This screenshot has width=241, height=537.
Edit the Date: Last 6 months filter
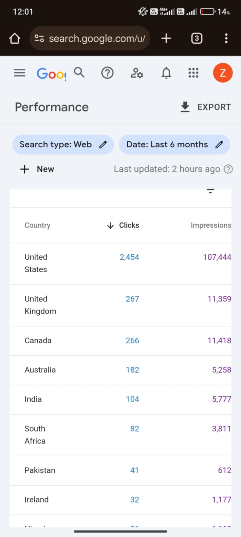[x=175, y=144]
